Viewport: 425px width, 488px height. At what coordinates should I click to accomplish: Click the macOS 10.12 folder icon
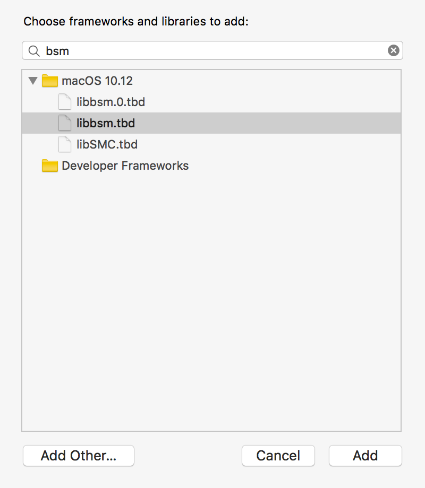[x=50, y=81]
